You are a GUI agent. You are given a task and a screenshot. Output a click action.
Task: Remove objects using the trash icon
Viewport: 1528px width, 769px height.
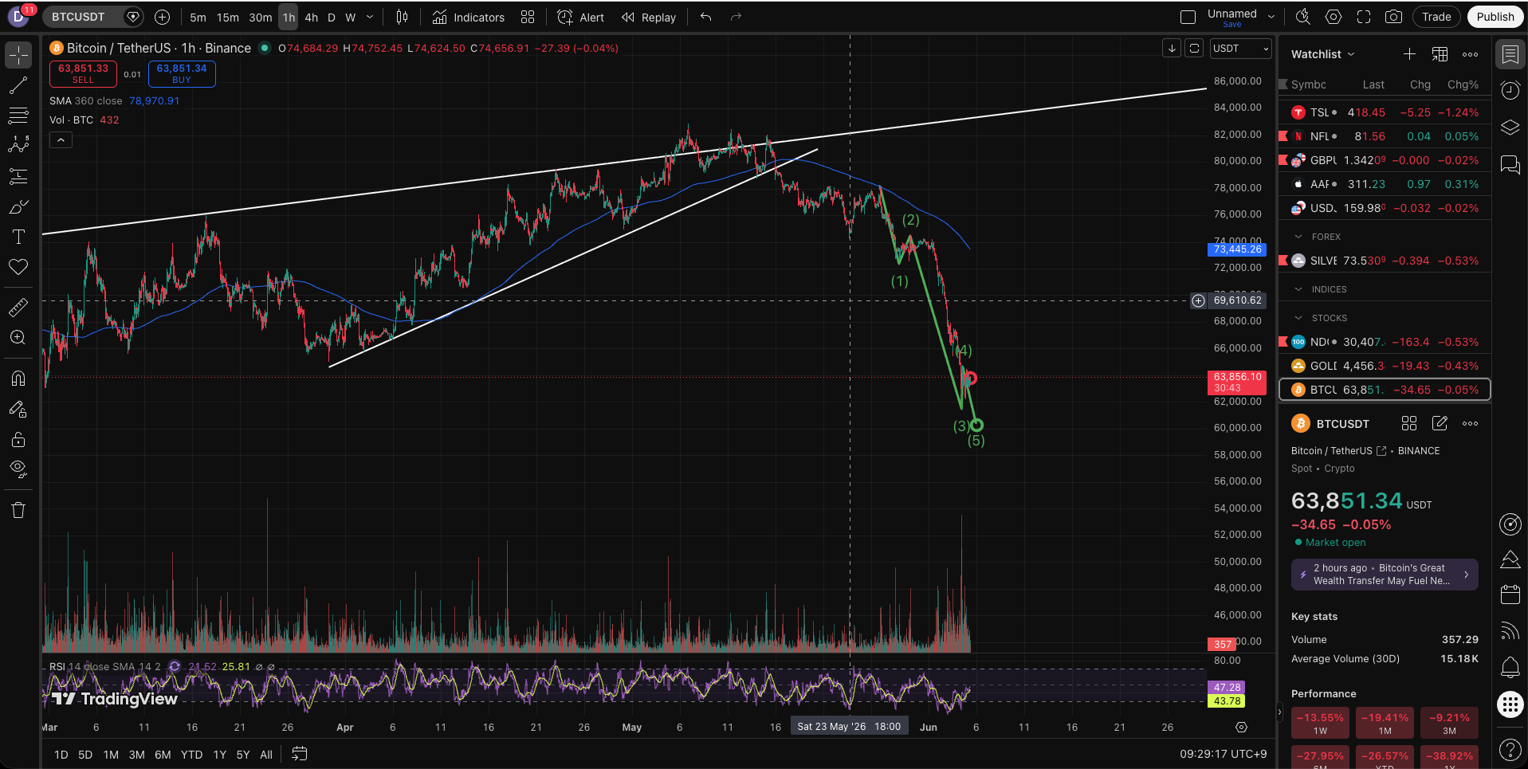tap(18, 510)
